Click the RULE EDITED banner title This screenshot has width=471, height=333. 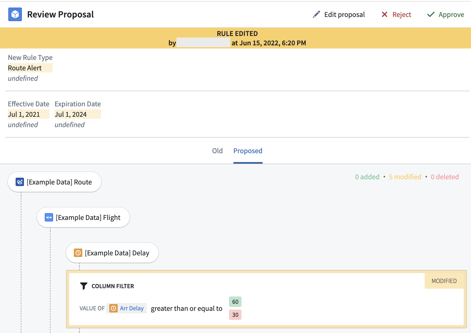point(237,34)
